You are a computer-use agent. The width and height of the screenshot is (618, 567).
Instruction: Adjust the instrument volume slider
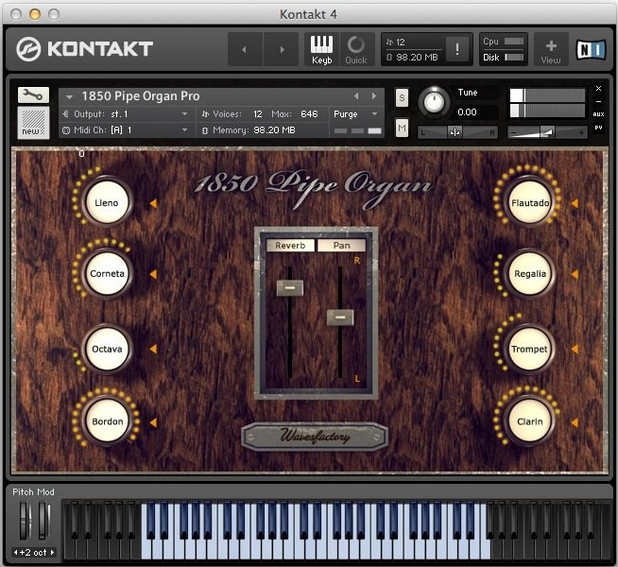click(x=547, y=132)
